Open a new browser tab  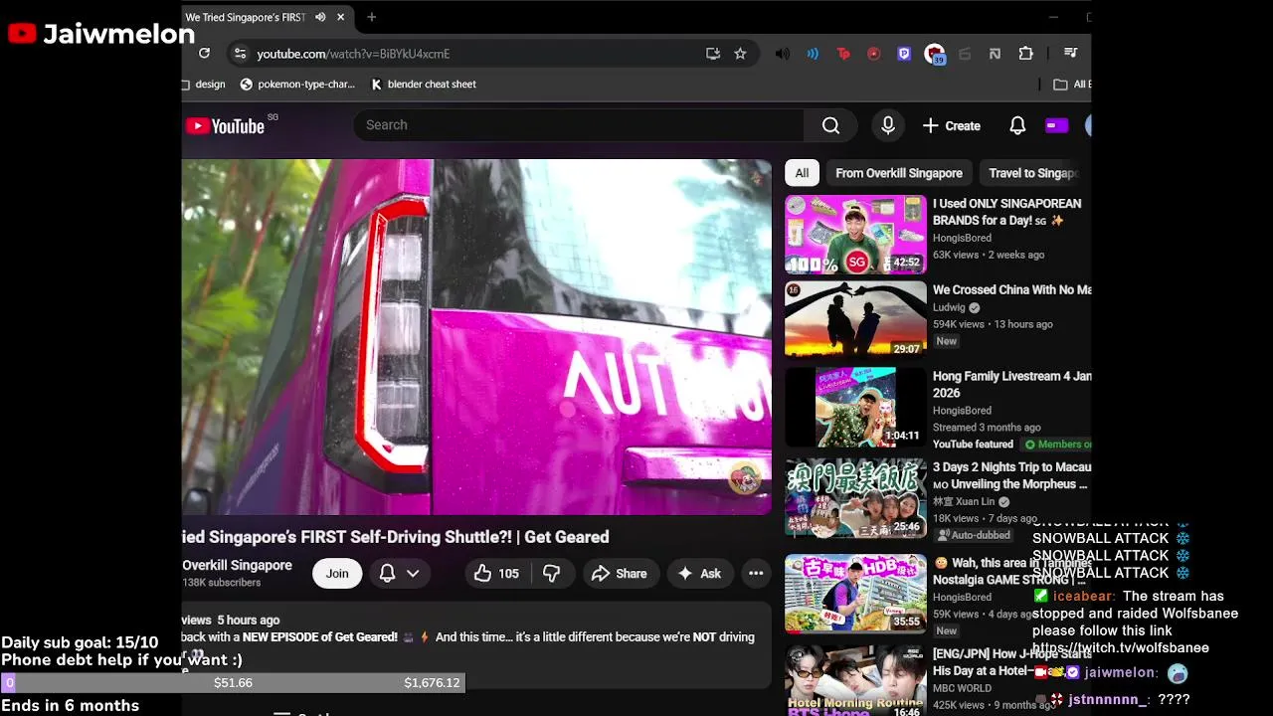[x=371, y=17]
